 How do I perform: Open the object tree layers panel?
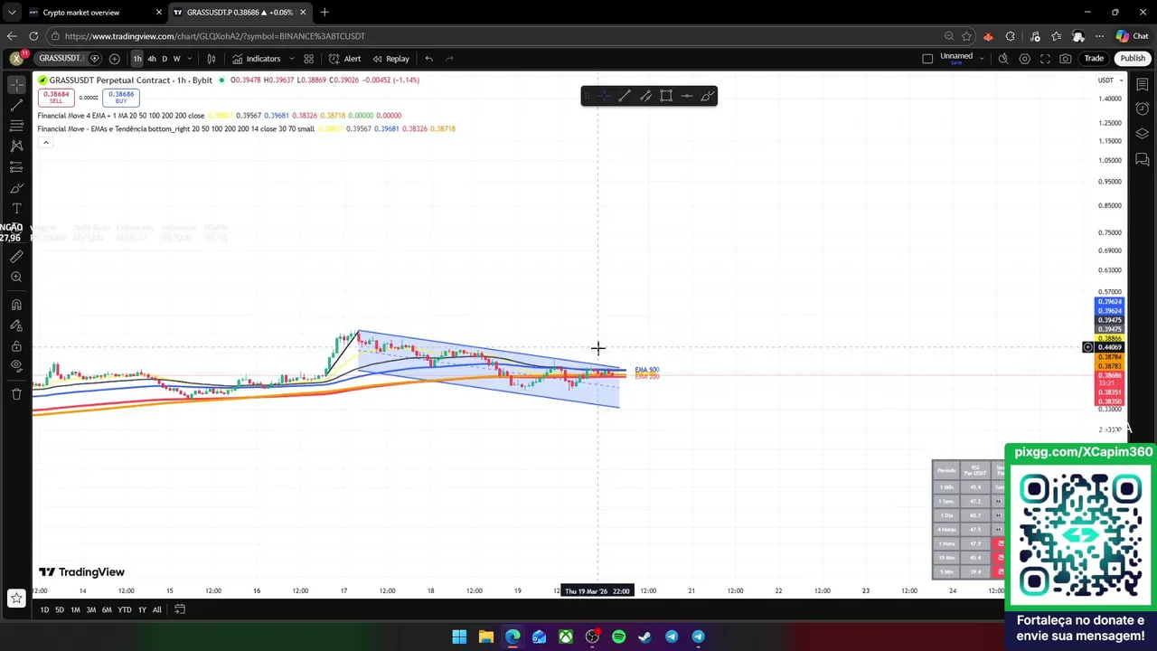[x=1143, y=134]
